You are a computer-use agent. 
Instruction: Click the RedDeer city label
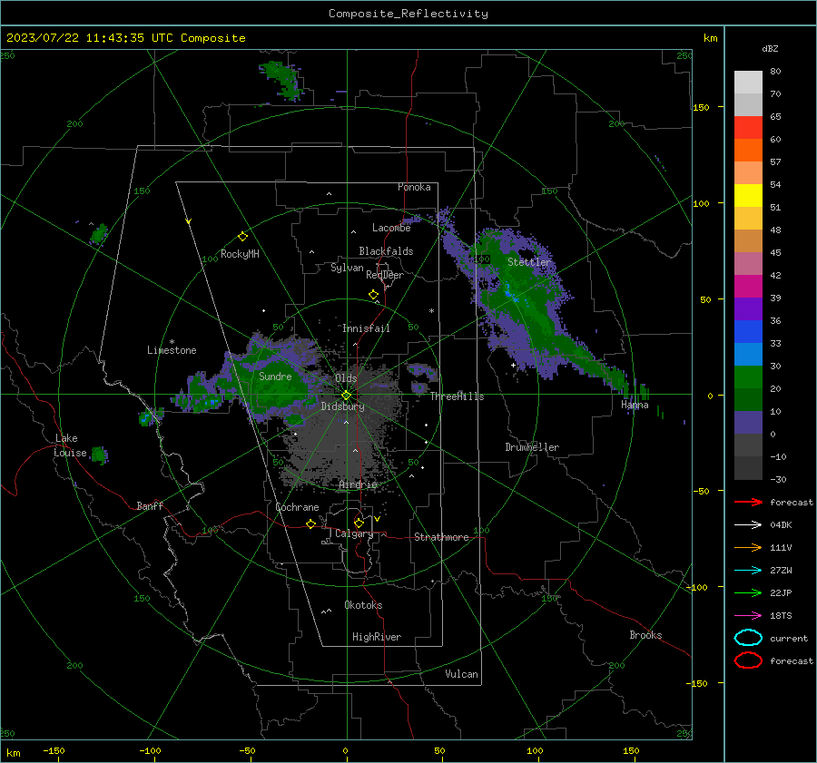pos(385,275)
